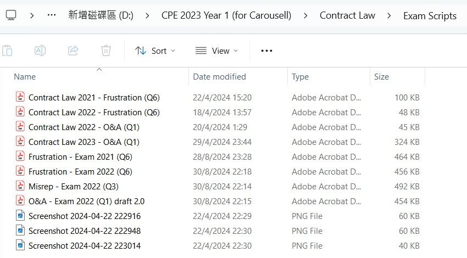Expand hidden breadcrumb path with ellipsis
Screen dimensions: 467x258
click(x=52, y=15)
